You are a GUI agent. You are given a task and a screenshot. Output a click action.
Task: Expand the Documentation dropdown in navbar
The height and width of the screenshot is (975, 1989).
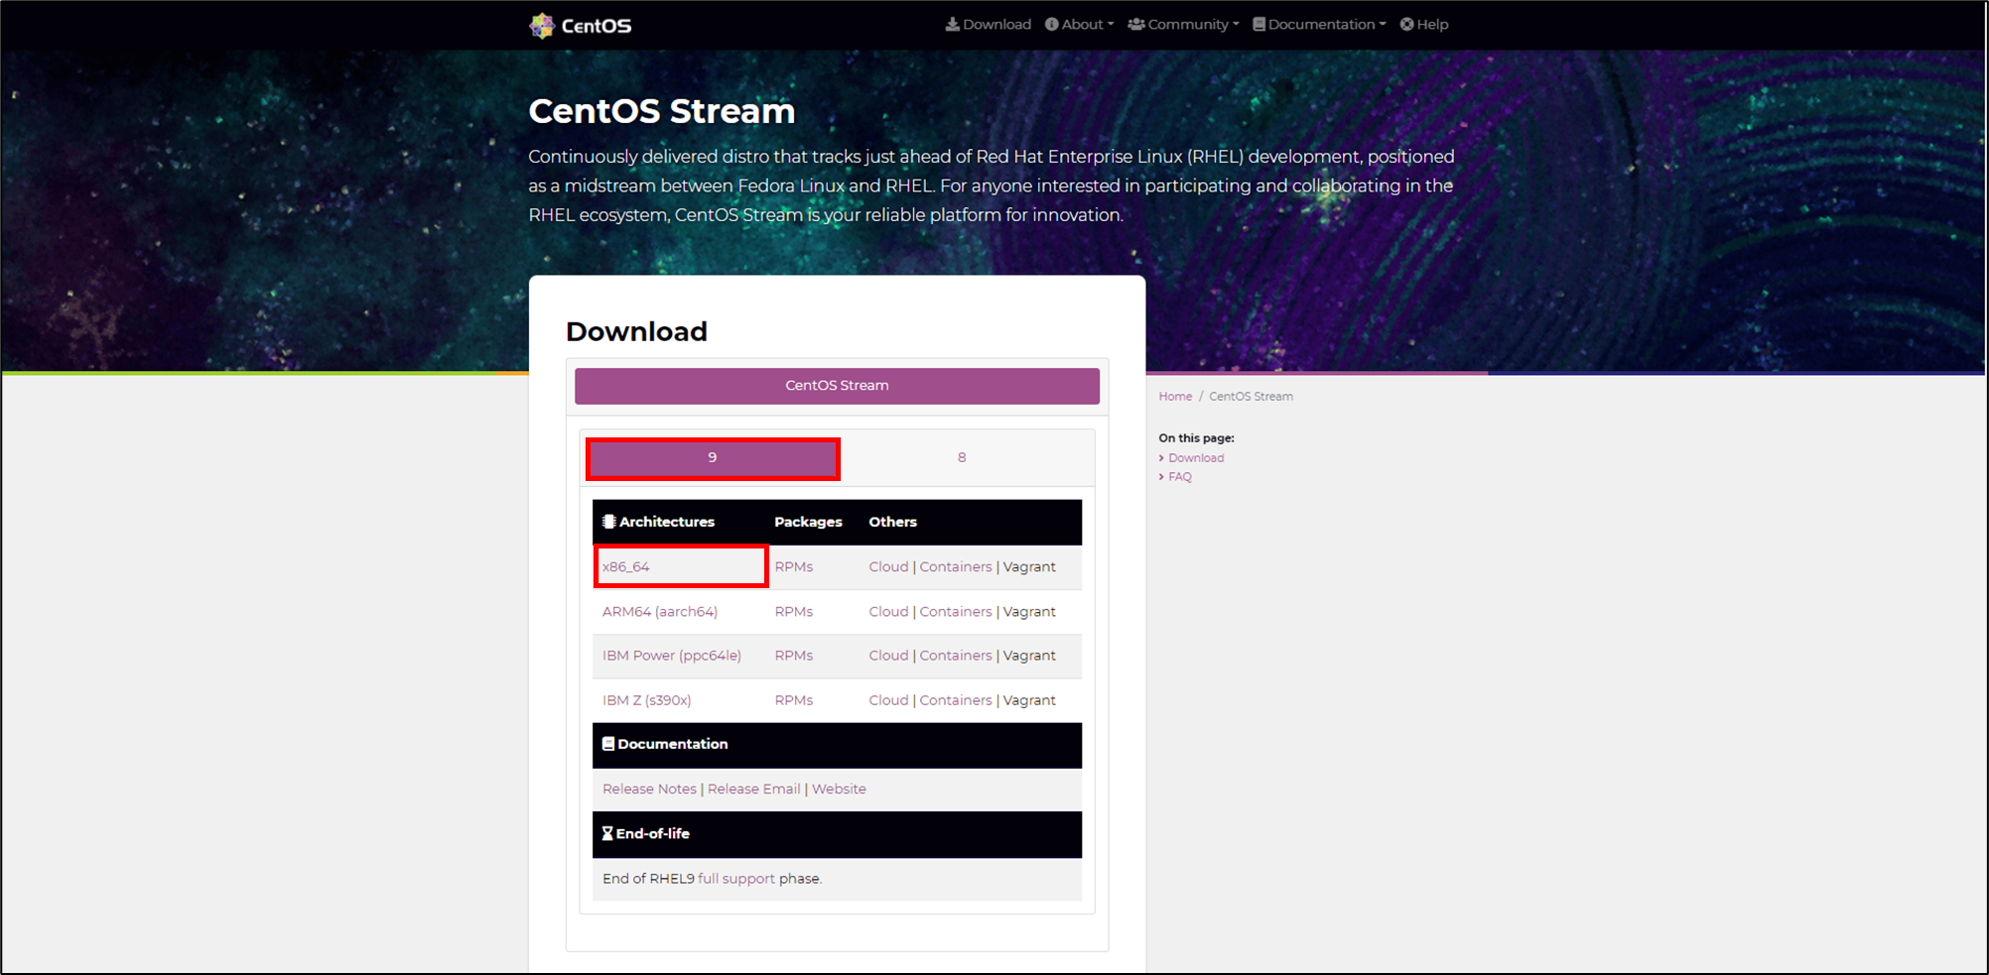(x=1319, y=24)
